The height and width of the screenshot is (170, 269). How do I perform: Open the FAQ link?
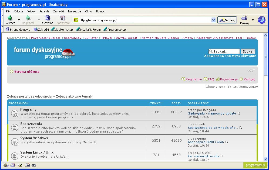pyautogui.click(x=209, y=79)
